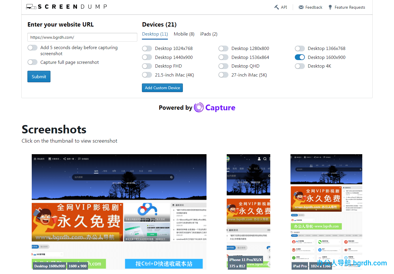Click the Feedback envelope icon
Viewport: 394px width, 274px height.
pyautogui.click(x=301, y=7)
